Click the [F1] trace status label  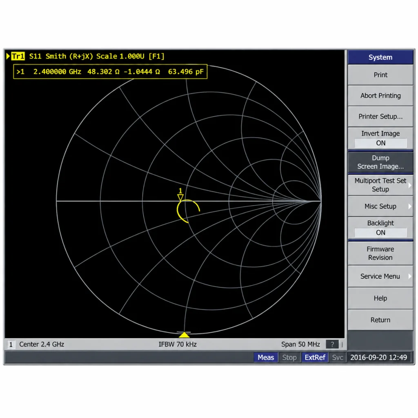(156, 56)
